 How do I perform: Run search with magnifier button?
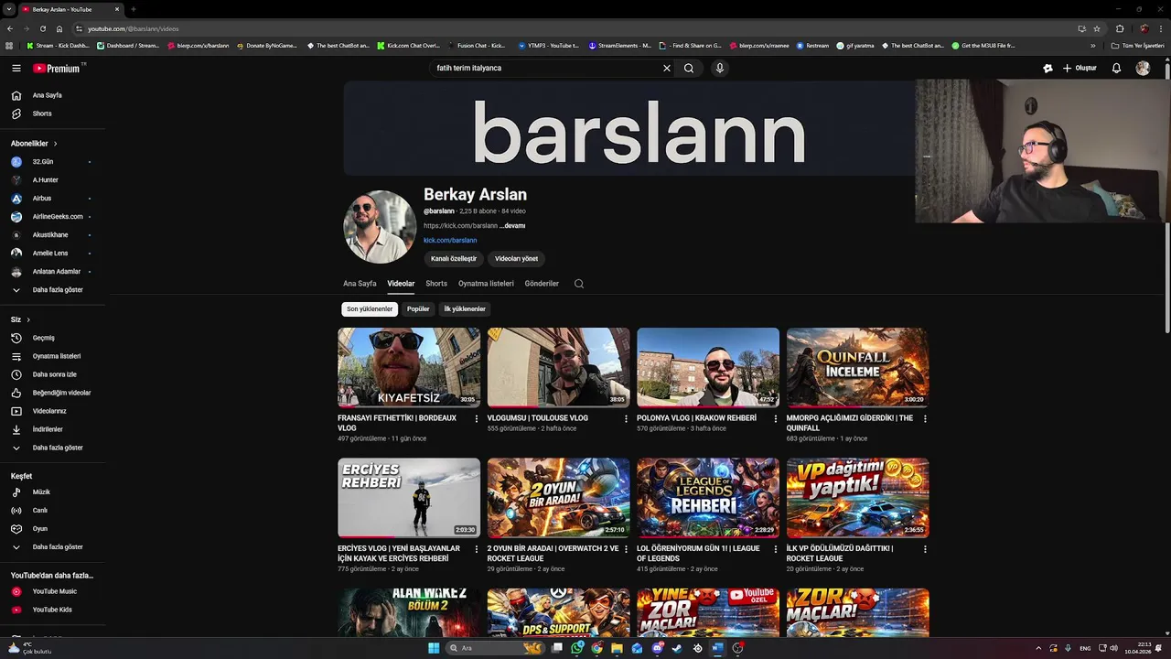point(689,68)
